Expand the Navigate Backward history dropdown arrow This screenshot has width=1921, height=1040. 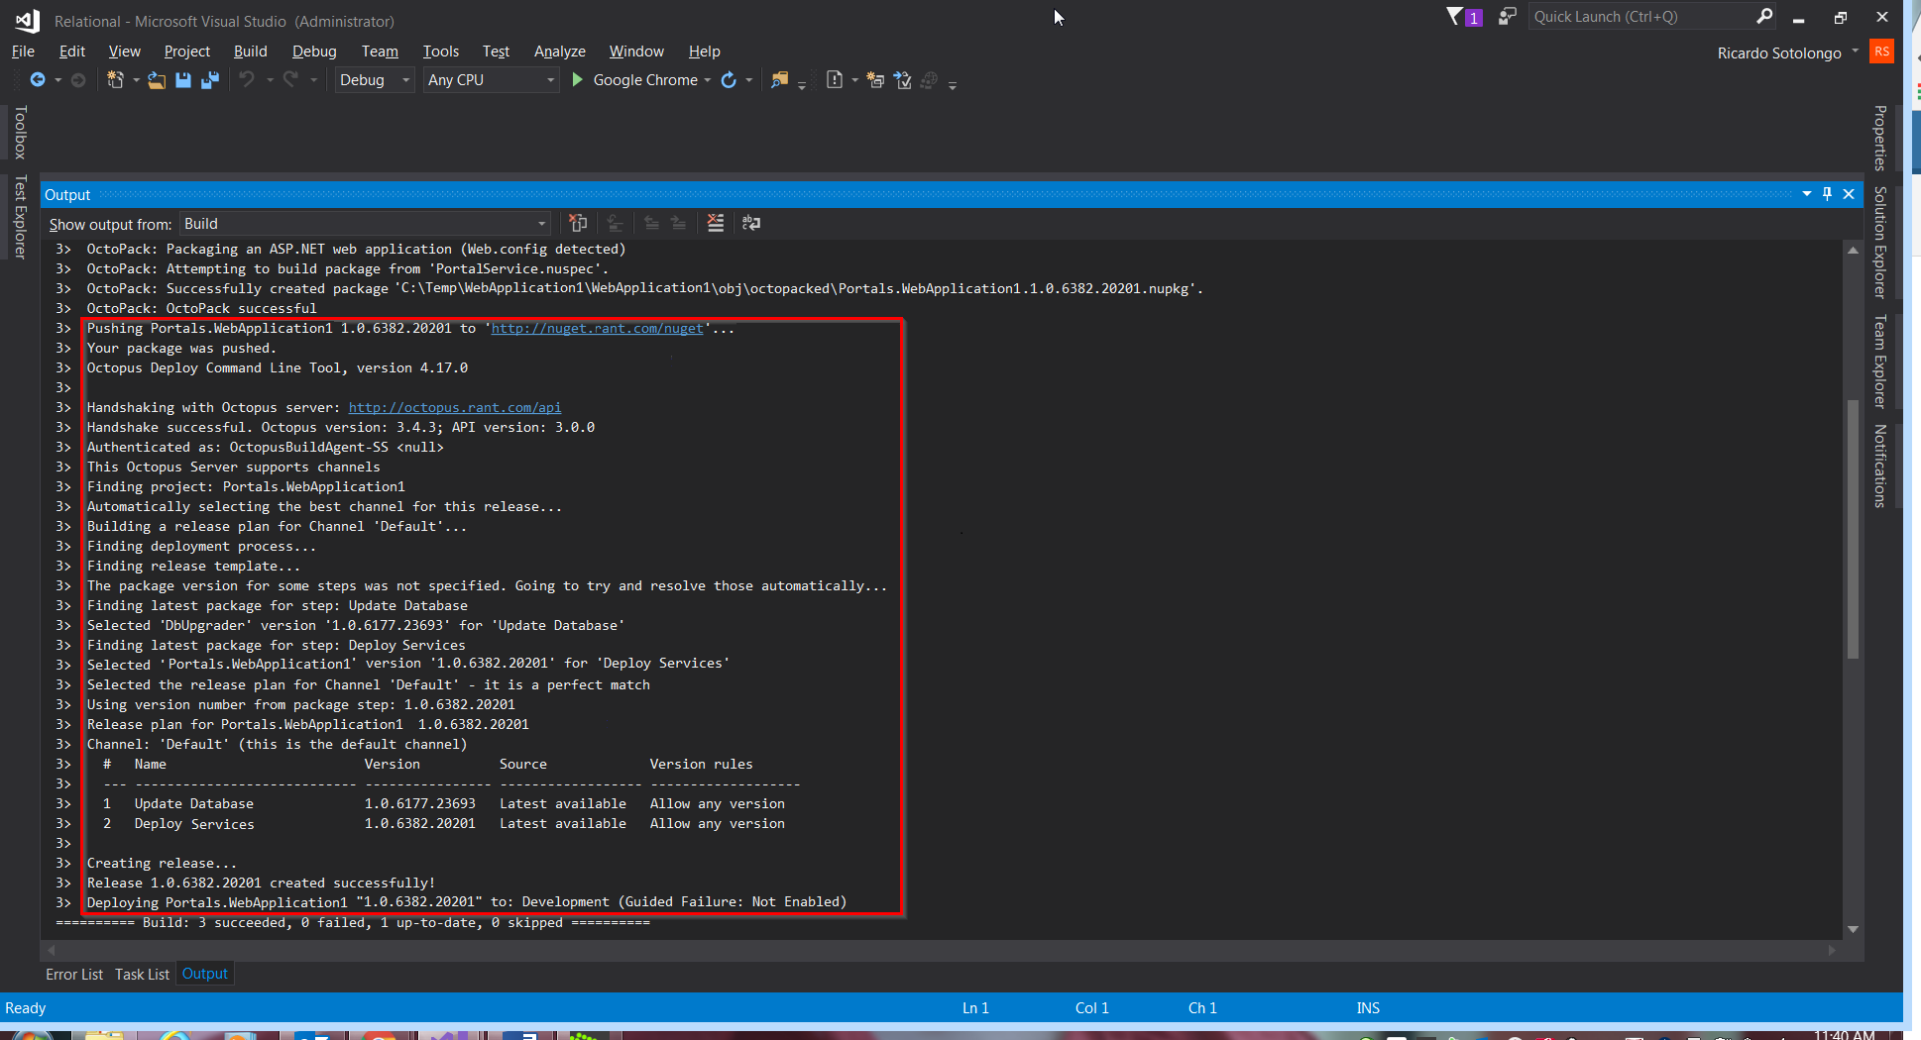(58, 80)
